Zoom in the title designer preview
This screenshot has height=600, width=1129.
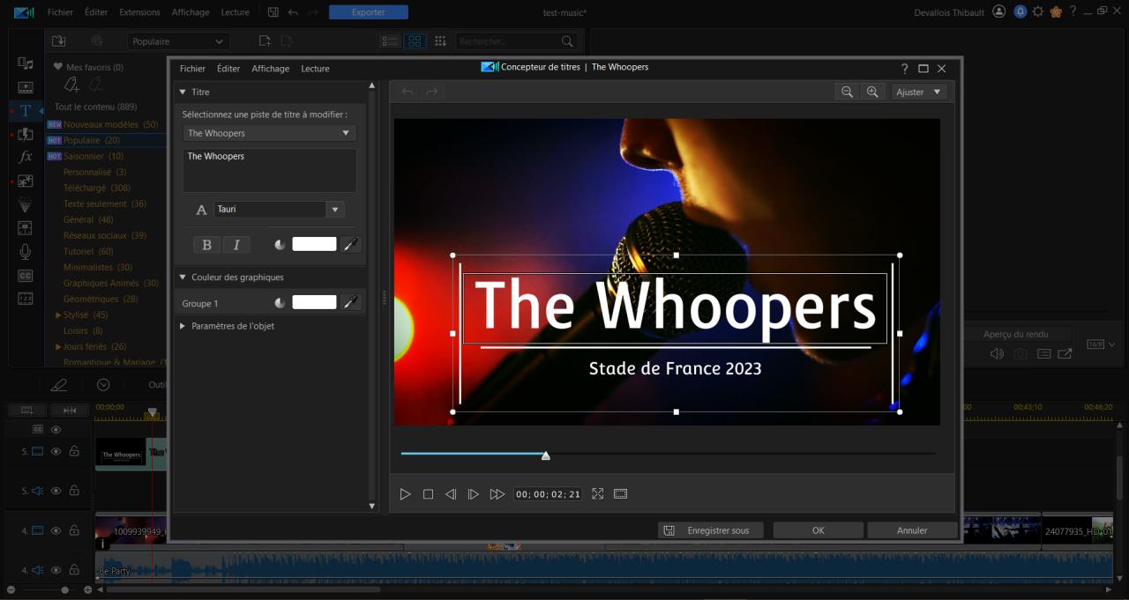click(x=872, y=92)
